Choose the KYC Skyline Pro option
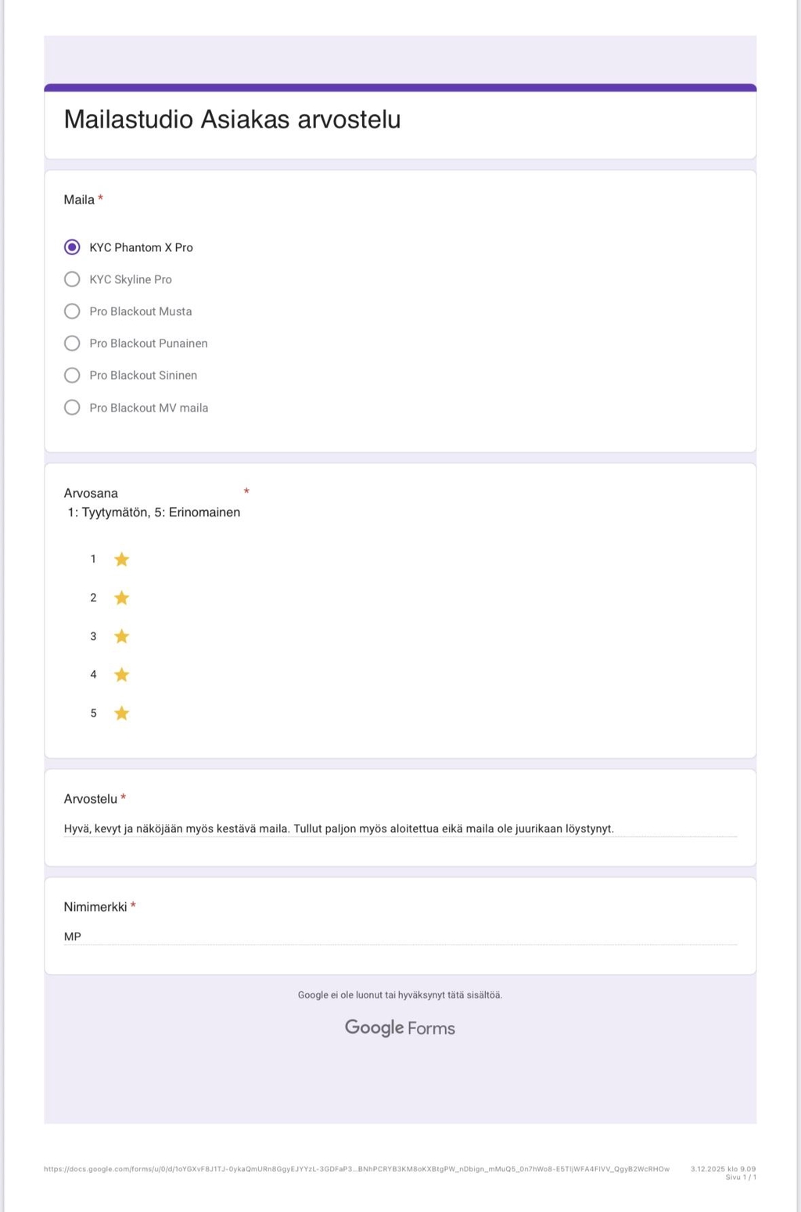Image resolution: width=801 pixels, height=1212 pixels. (x=72, y=279)
